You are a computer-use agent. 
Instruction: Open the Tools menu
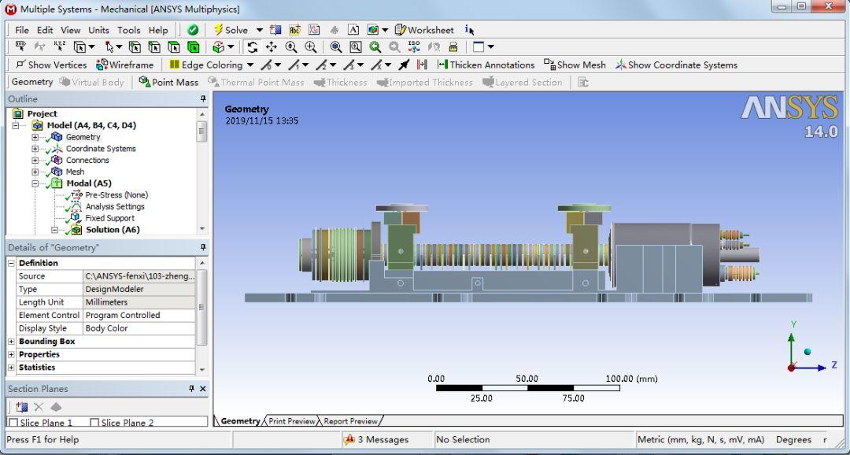[129, 30]
